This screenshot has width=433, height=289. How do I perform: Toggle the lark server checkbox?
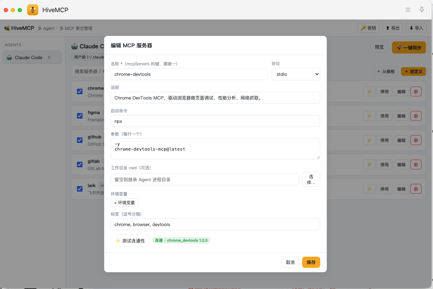click(x=80, y=189)
